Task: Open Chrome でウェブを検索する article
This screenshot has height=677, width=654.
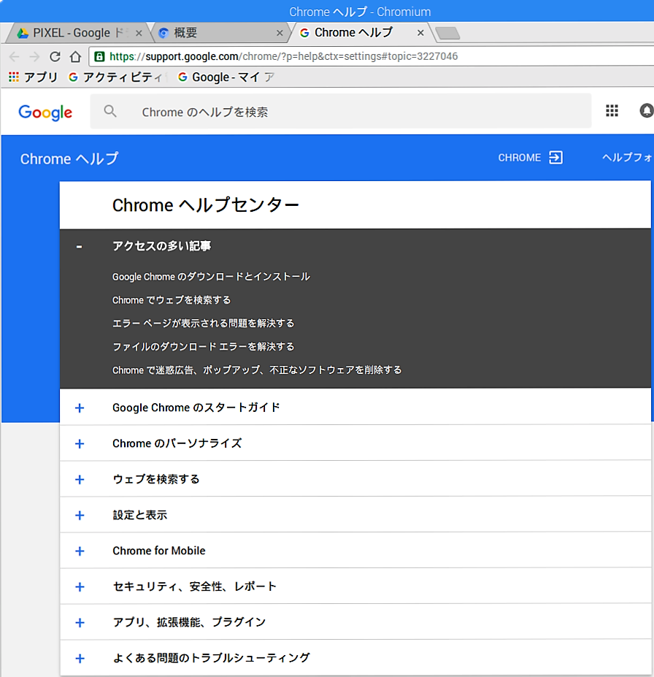Action: tap(172, 300)
